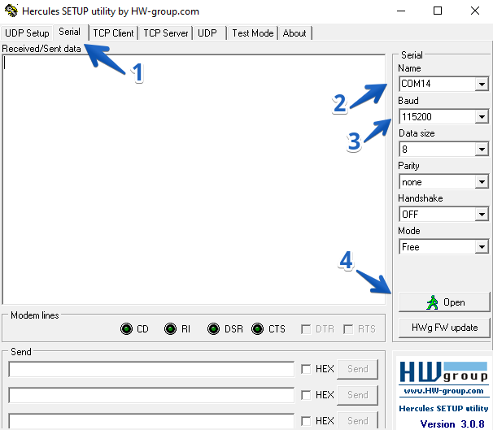The height and width of the screenshot is (430, 493).
Task: Click the DSR modem line indicator
Action: tap(213, 329)
